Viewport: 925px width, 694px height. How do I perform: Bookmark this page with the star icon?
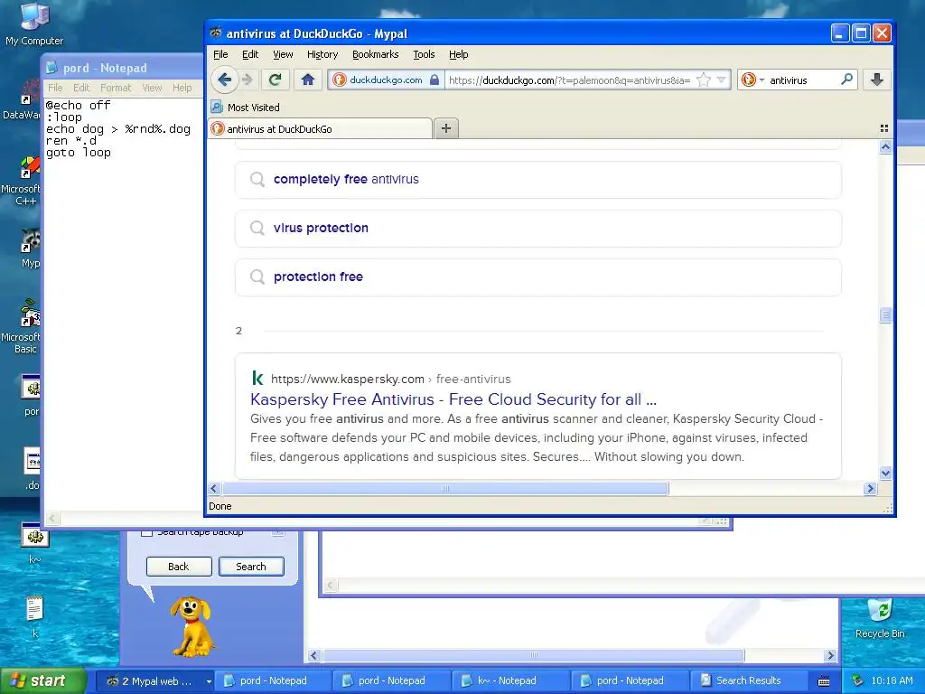click(703, 80)
